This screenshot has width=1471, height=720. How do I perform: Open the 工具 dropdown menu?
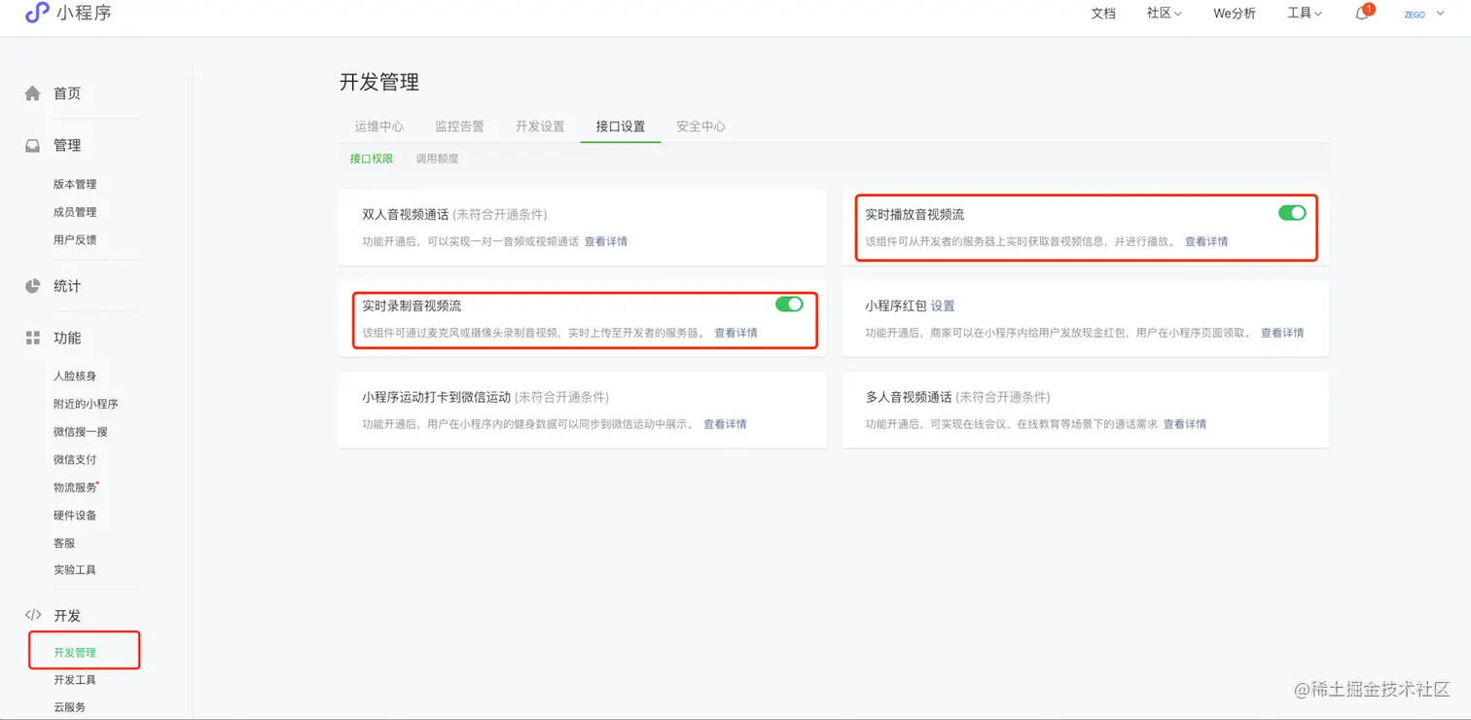[x=1304, y=13]
